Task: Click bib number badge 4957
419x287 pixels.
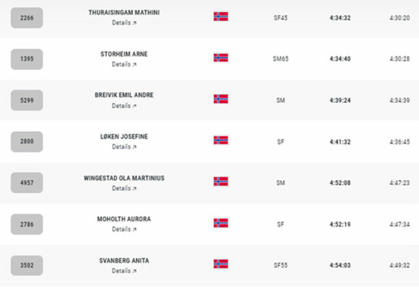Action: tap(27, 183)
